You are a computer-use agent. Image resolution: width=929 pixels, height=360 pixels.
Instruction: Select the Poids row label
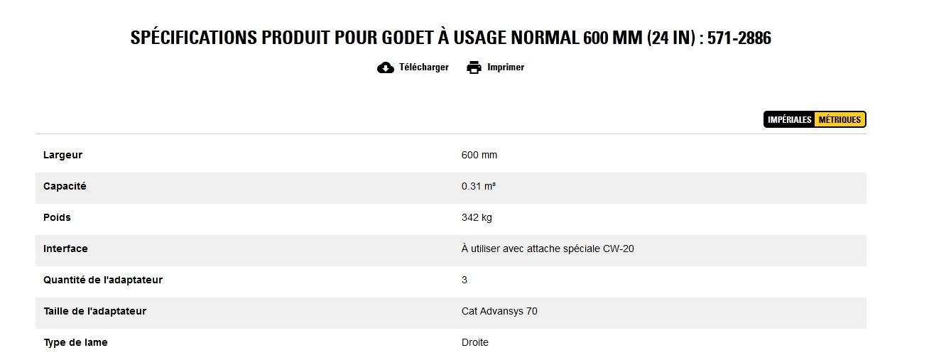click(x=57, y=217)
